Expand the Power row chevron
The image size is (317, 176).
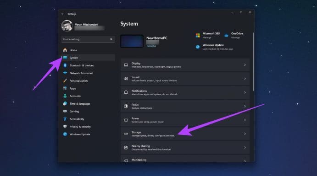point(245,120)
